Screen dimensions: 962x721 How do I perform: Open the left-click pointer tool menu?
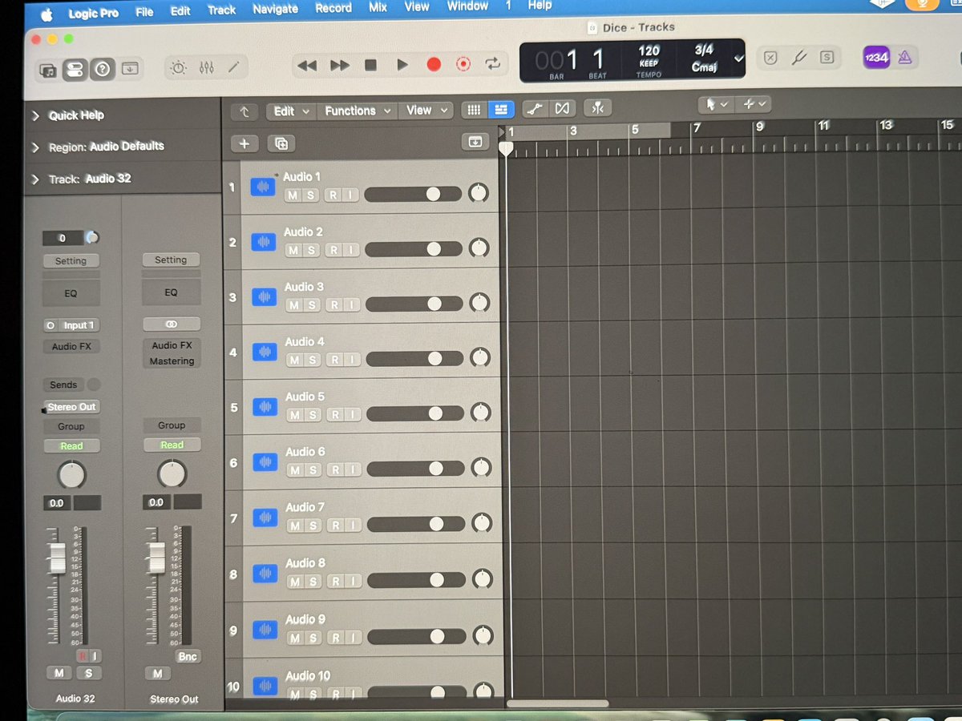point(716,104)
